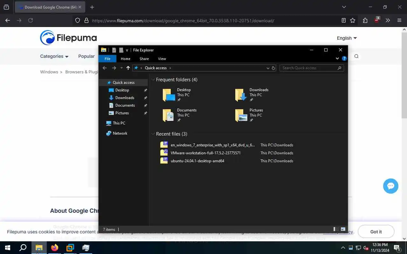Go back in Firefox browser

[8, 20]
